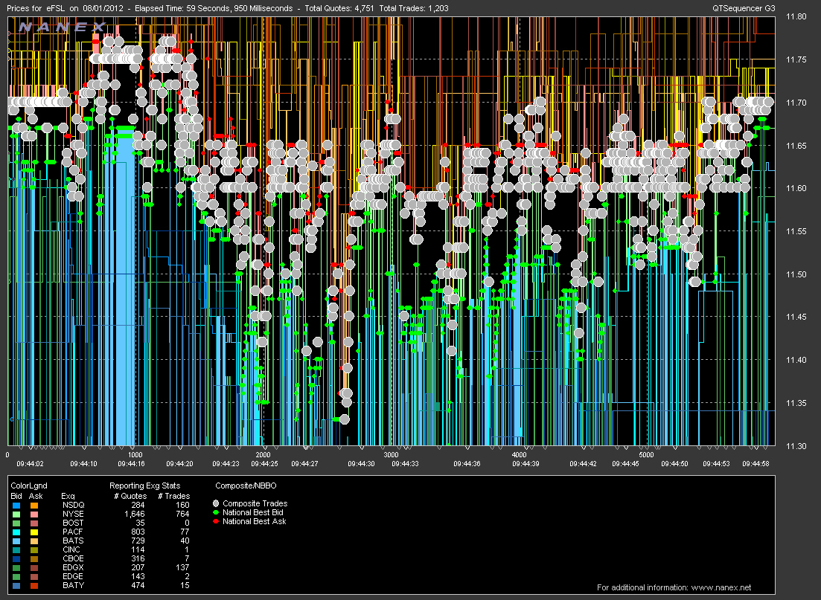Screen dimensions: 821x600
Task: Click the 'National Best Bid' legend text
Action: (x=253, y=513)
